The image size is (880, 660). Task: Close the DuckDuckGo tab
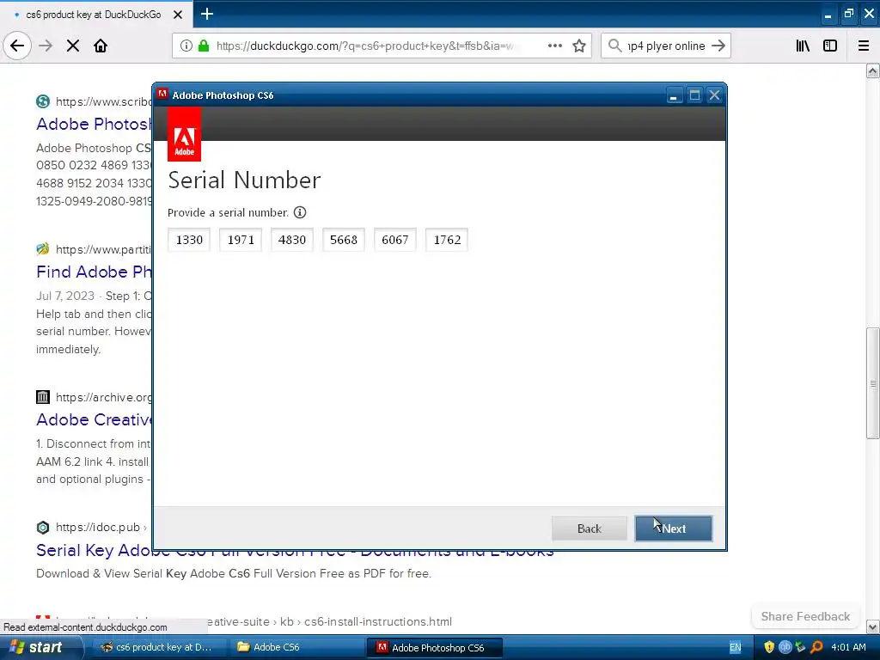pyautogui.click(x=178, y=15)
